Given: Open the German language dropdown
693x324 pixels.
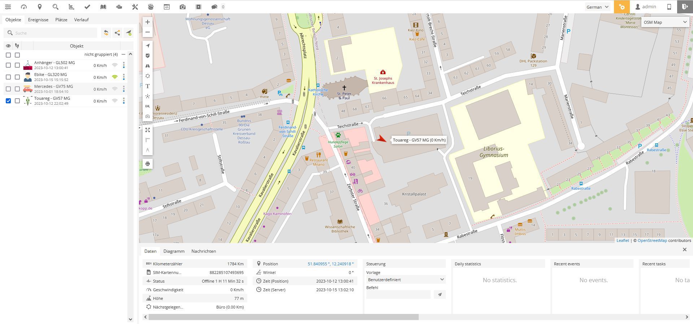Looking at the screenshot, I should click(598, 7).
